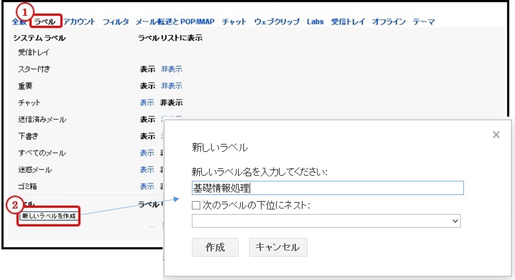Close the 新しいラベル dialog with X

coord(496,135)
